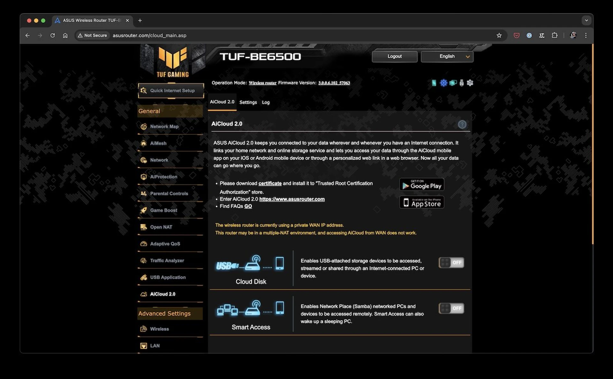This screenshot has width=613, height=379.
Task: Switch to the Log tab
Action: [266, 102]
